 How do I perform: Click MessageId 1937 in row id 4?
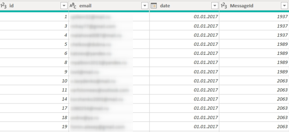click(254, 35)
